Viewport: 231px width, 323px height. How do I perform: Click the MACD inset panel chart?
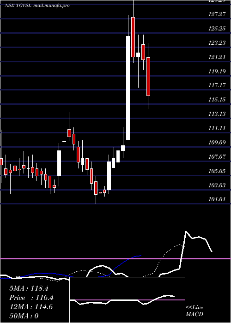coord(127,300)
